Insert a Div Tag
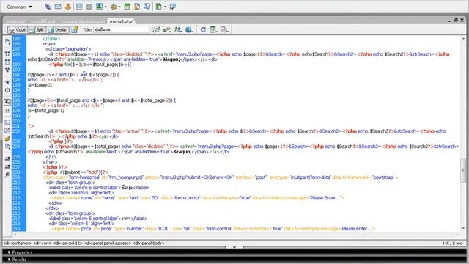Viewport: 469px width, 264px height. [89, 7]
